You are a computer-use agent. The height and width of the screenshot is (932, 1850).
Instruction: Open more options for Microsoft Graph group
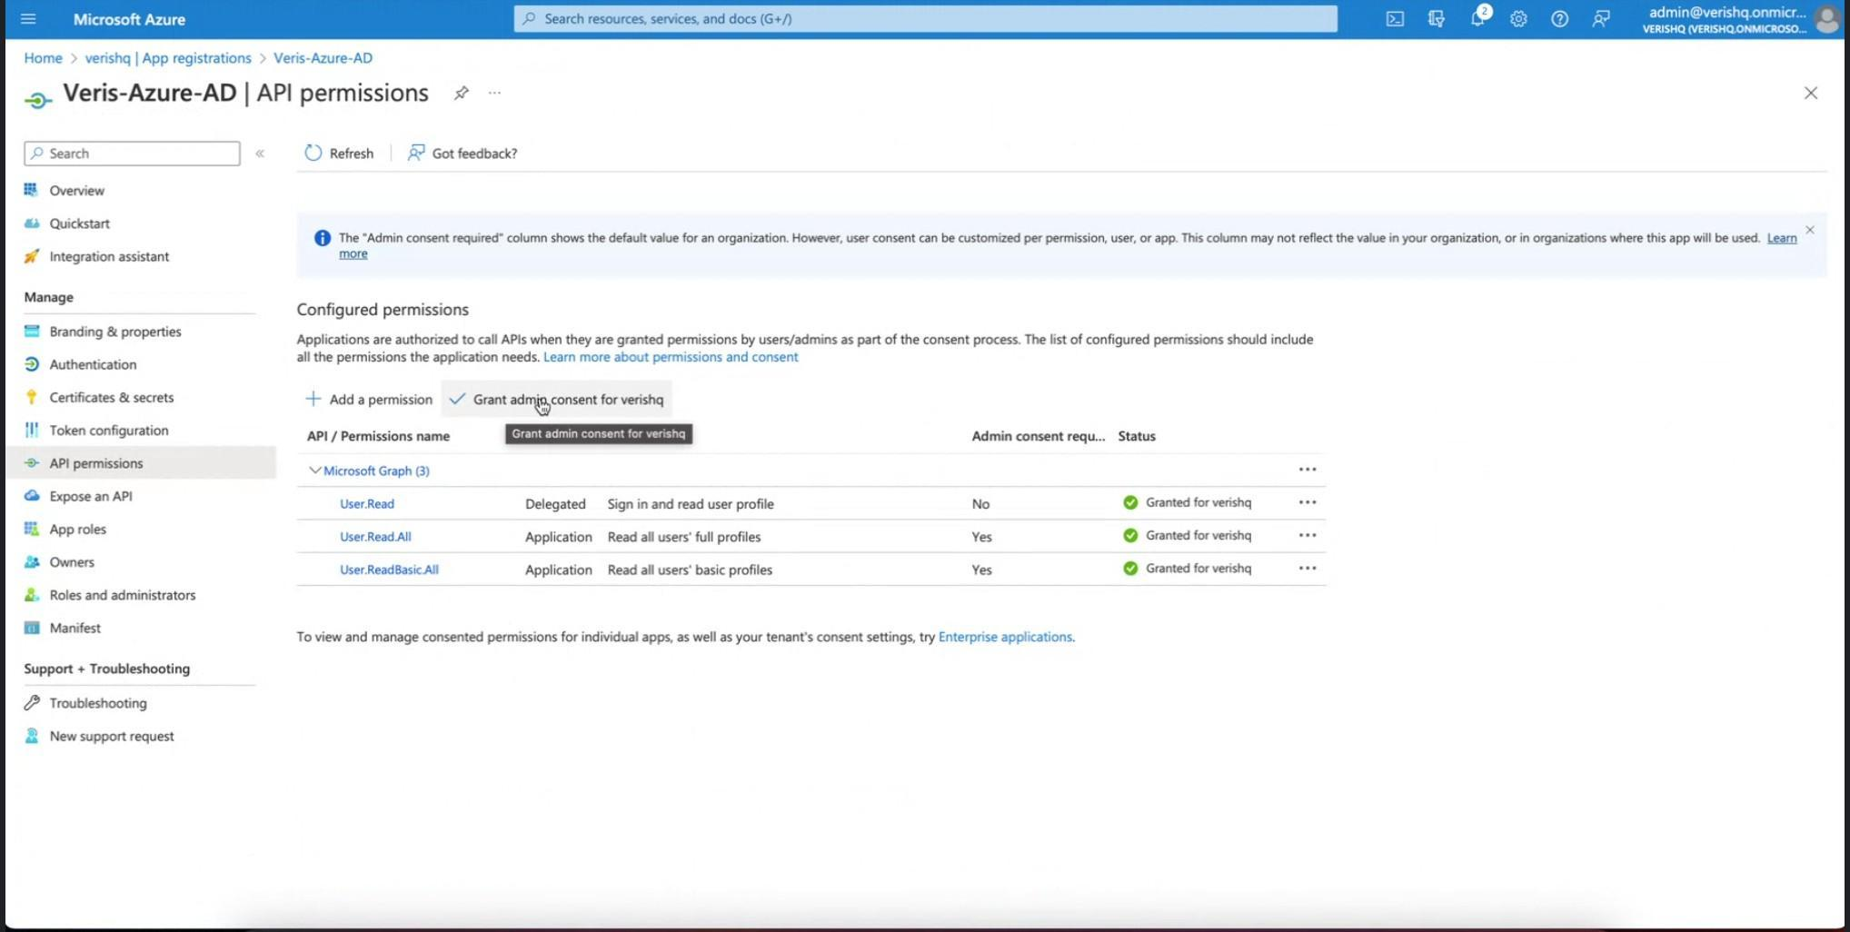click(1307, 470)
